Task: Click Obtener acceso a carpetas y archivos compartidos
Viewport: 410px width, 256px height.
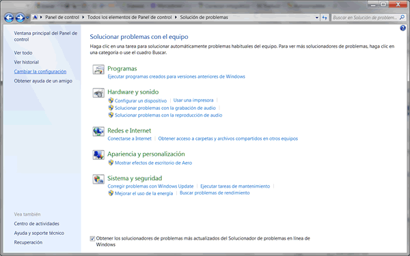Action: (228, 139)
